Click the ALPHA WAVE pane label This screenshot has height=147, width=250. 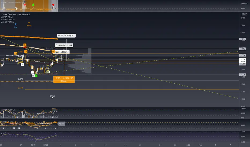[7, 122]
